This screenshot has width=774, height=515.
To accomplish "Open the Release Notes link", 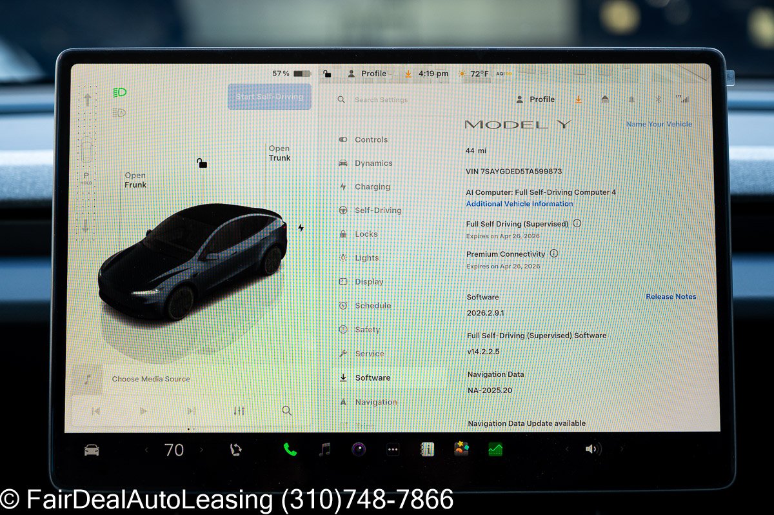I will (x=670, y=296).
